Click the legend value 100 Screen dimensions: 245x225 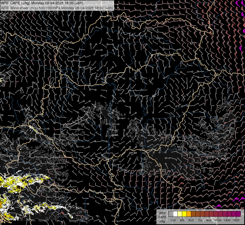(173, 220)
